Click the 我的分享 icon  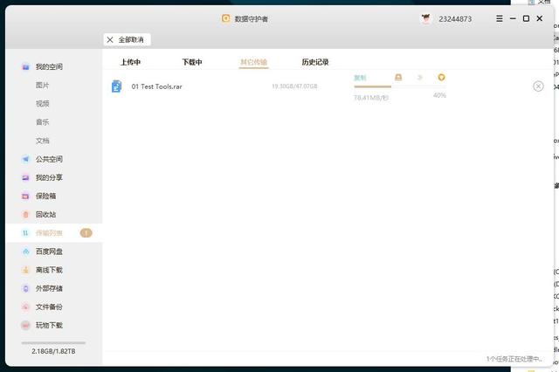point(25,177)
